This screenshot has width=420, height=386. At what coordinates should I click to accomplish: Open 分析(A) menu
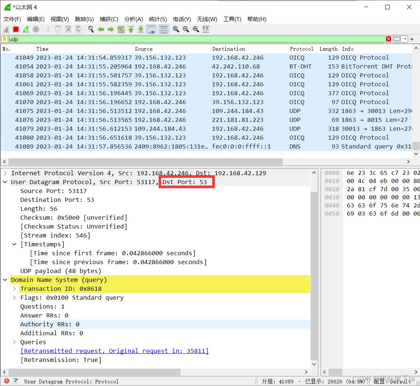pyautogui.click(x=133, y=19)
